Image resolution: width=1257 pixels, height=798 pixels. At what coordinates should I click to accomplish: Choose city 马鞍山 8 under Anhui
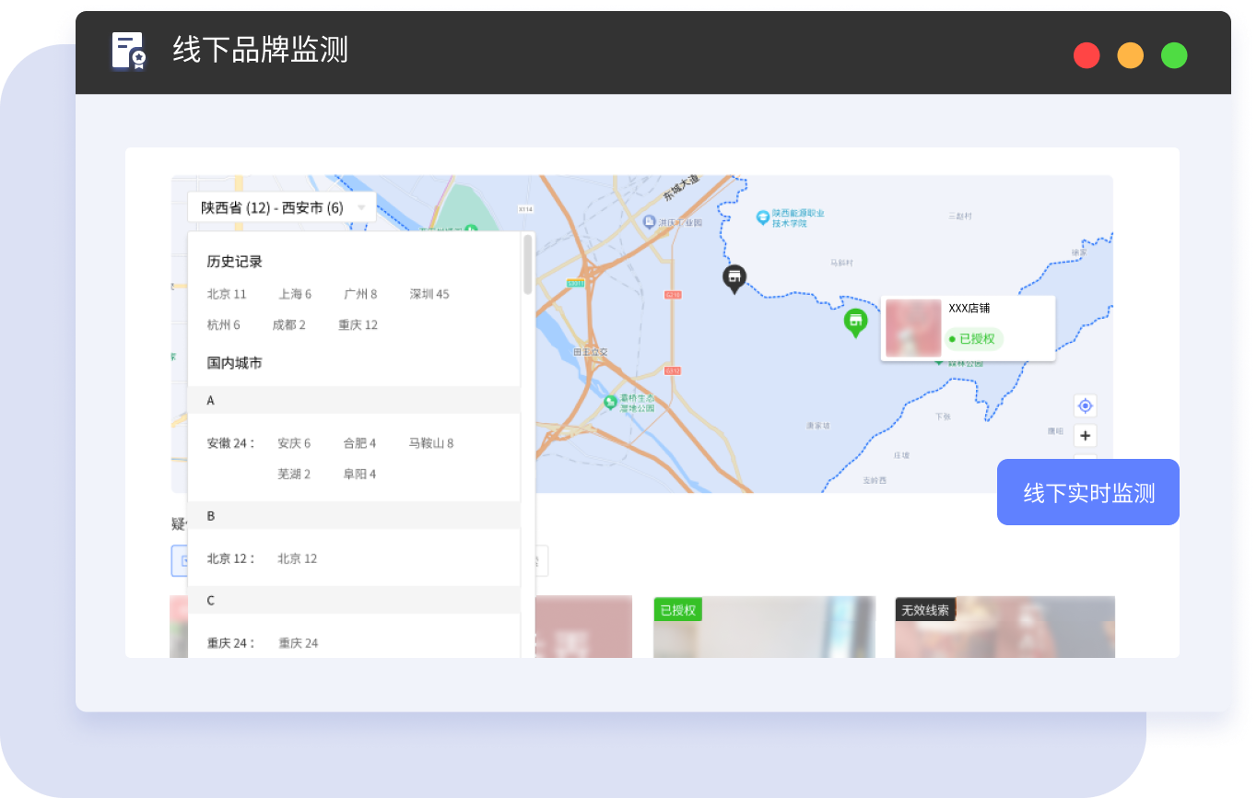click(x=431, y=443)
